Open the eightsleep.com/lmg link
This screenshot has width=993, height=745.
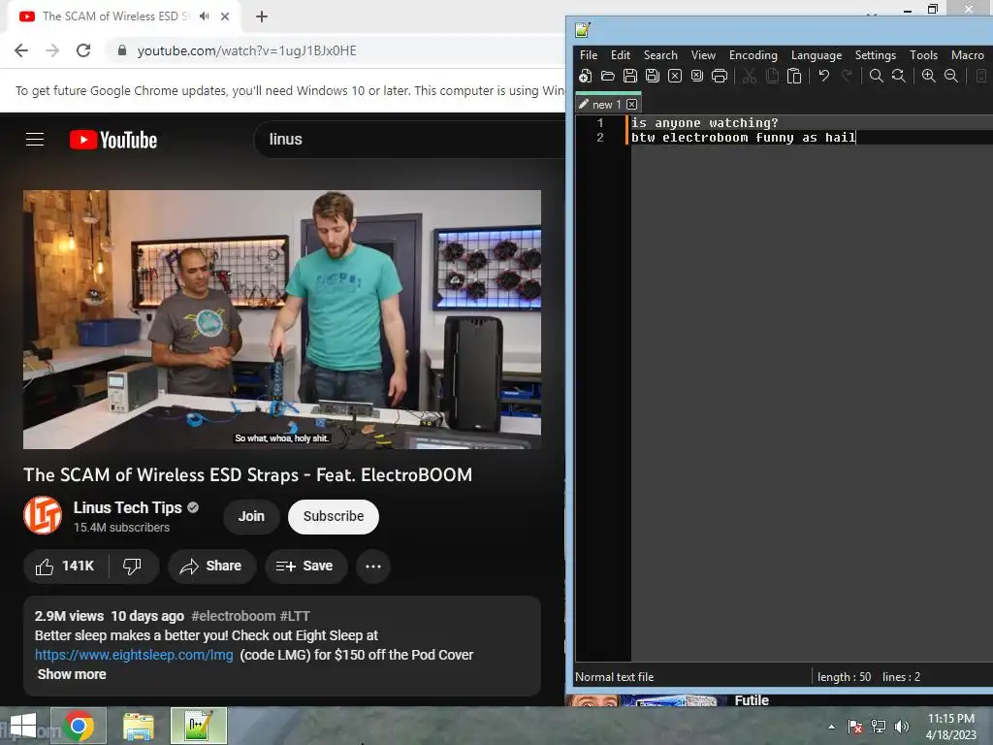tap(134, 655)
